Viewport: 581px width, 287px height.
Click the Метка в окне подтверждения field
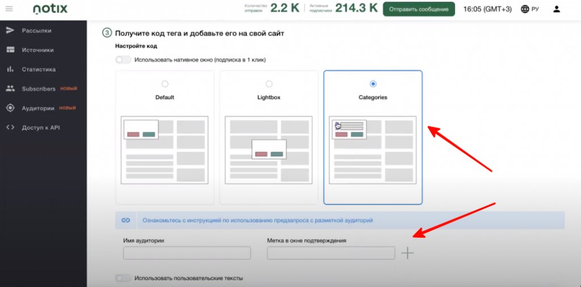pyautogui.click(x=331, y=253)
